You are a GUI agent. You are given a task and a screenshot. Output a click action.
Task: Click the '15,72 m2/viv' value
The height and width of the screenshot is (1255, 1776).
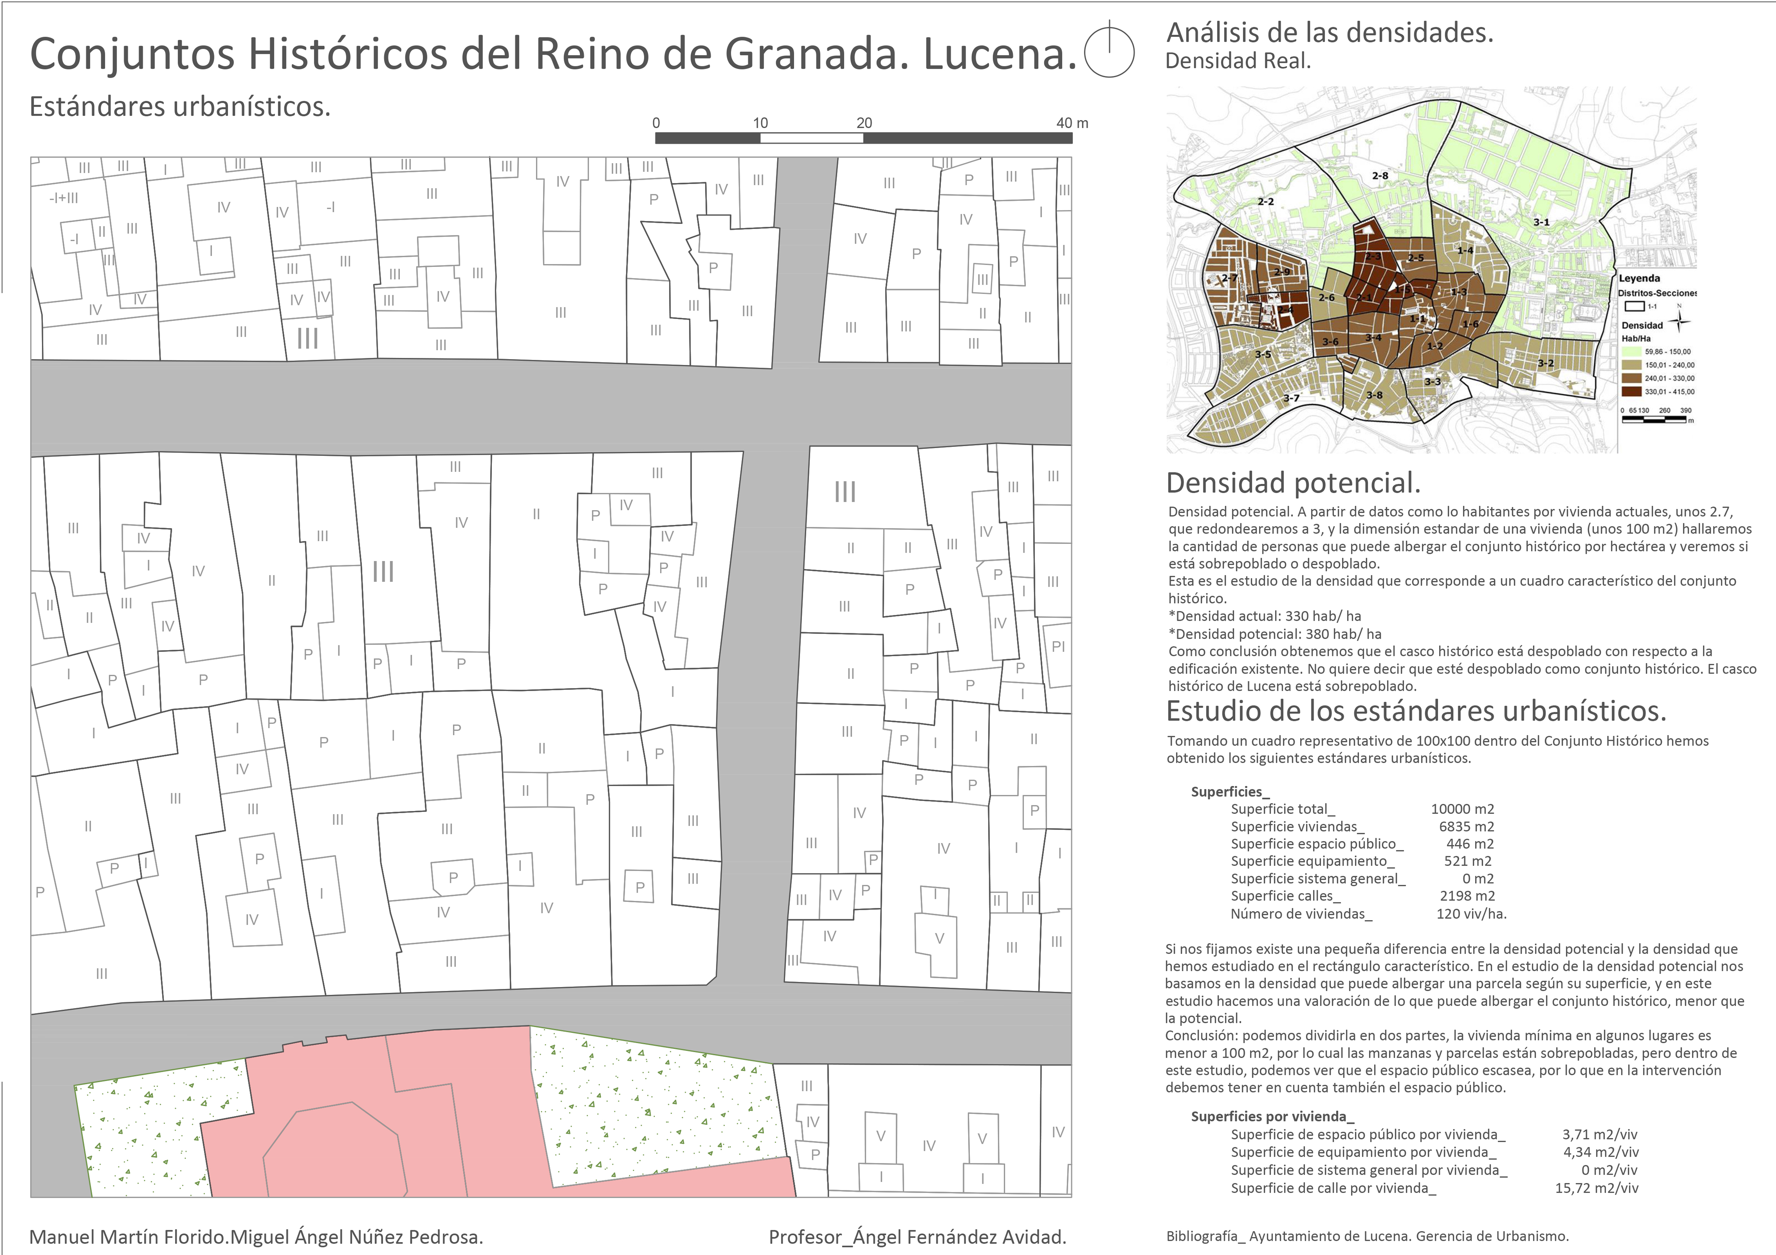[1597, 1188]
